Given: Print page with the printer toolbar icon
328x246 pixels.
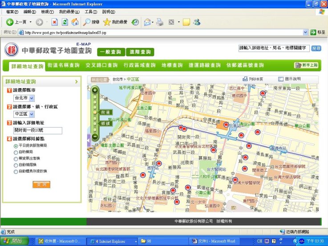Looking at the screenshot, I should (x=160, y=22).
